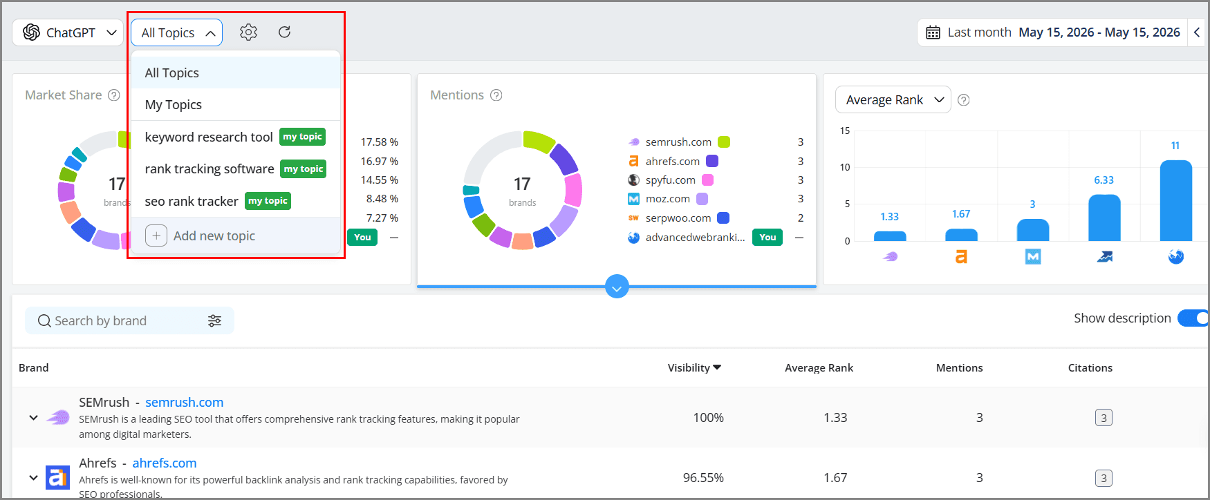Choose the rank tracking software topic
Image resolution: width=1210 pixels, height=500 pixels.
tap(236, 169)
